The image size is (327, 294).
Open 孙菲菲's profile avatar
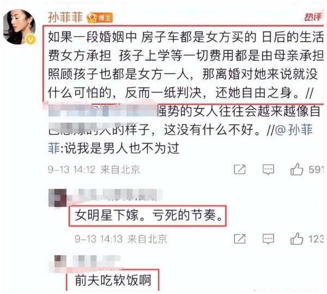coord(19,27)
